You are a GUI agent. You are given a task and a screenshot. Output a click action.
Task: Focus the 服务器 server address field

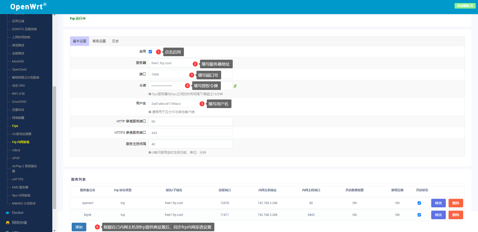click(190, 63)
